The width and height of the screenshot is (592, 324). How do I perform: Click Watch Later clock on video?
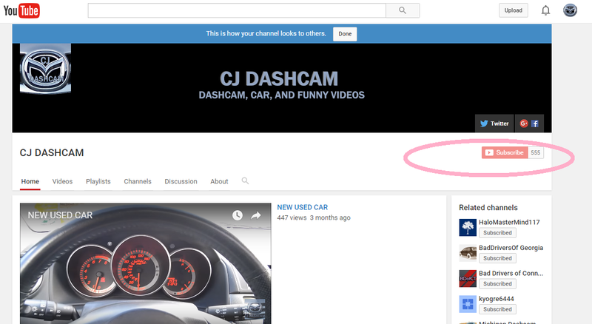pos(237,215)
